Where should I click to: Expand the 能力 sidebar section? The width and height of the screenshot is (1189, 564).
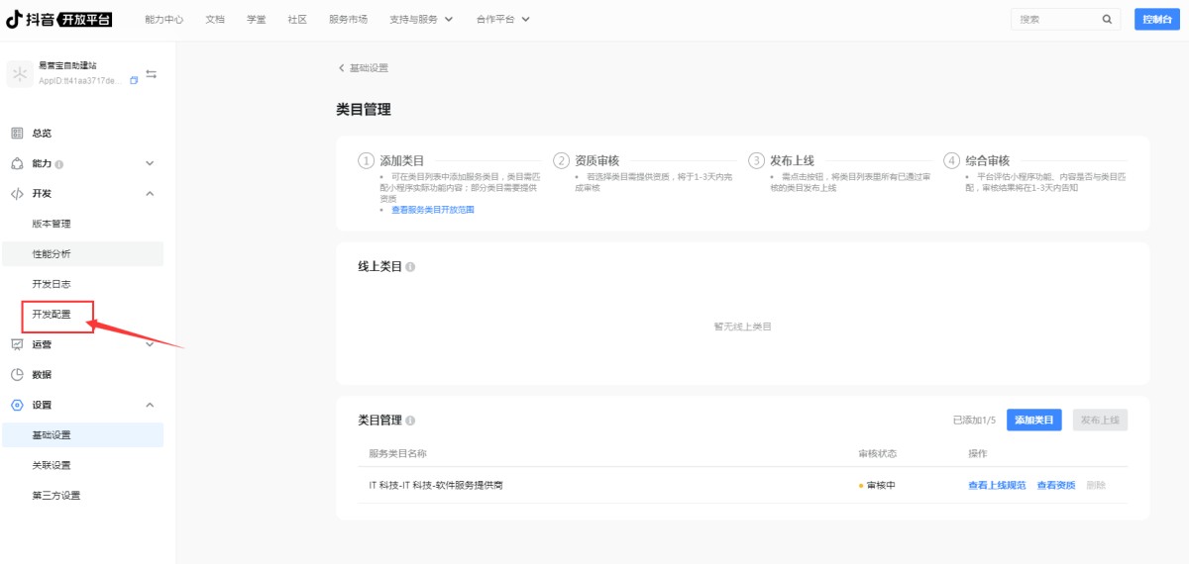click(x=150, y=163)
